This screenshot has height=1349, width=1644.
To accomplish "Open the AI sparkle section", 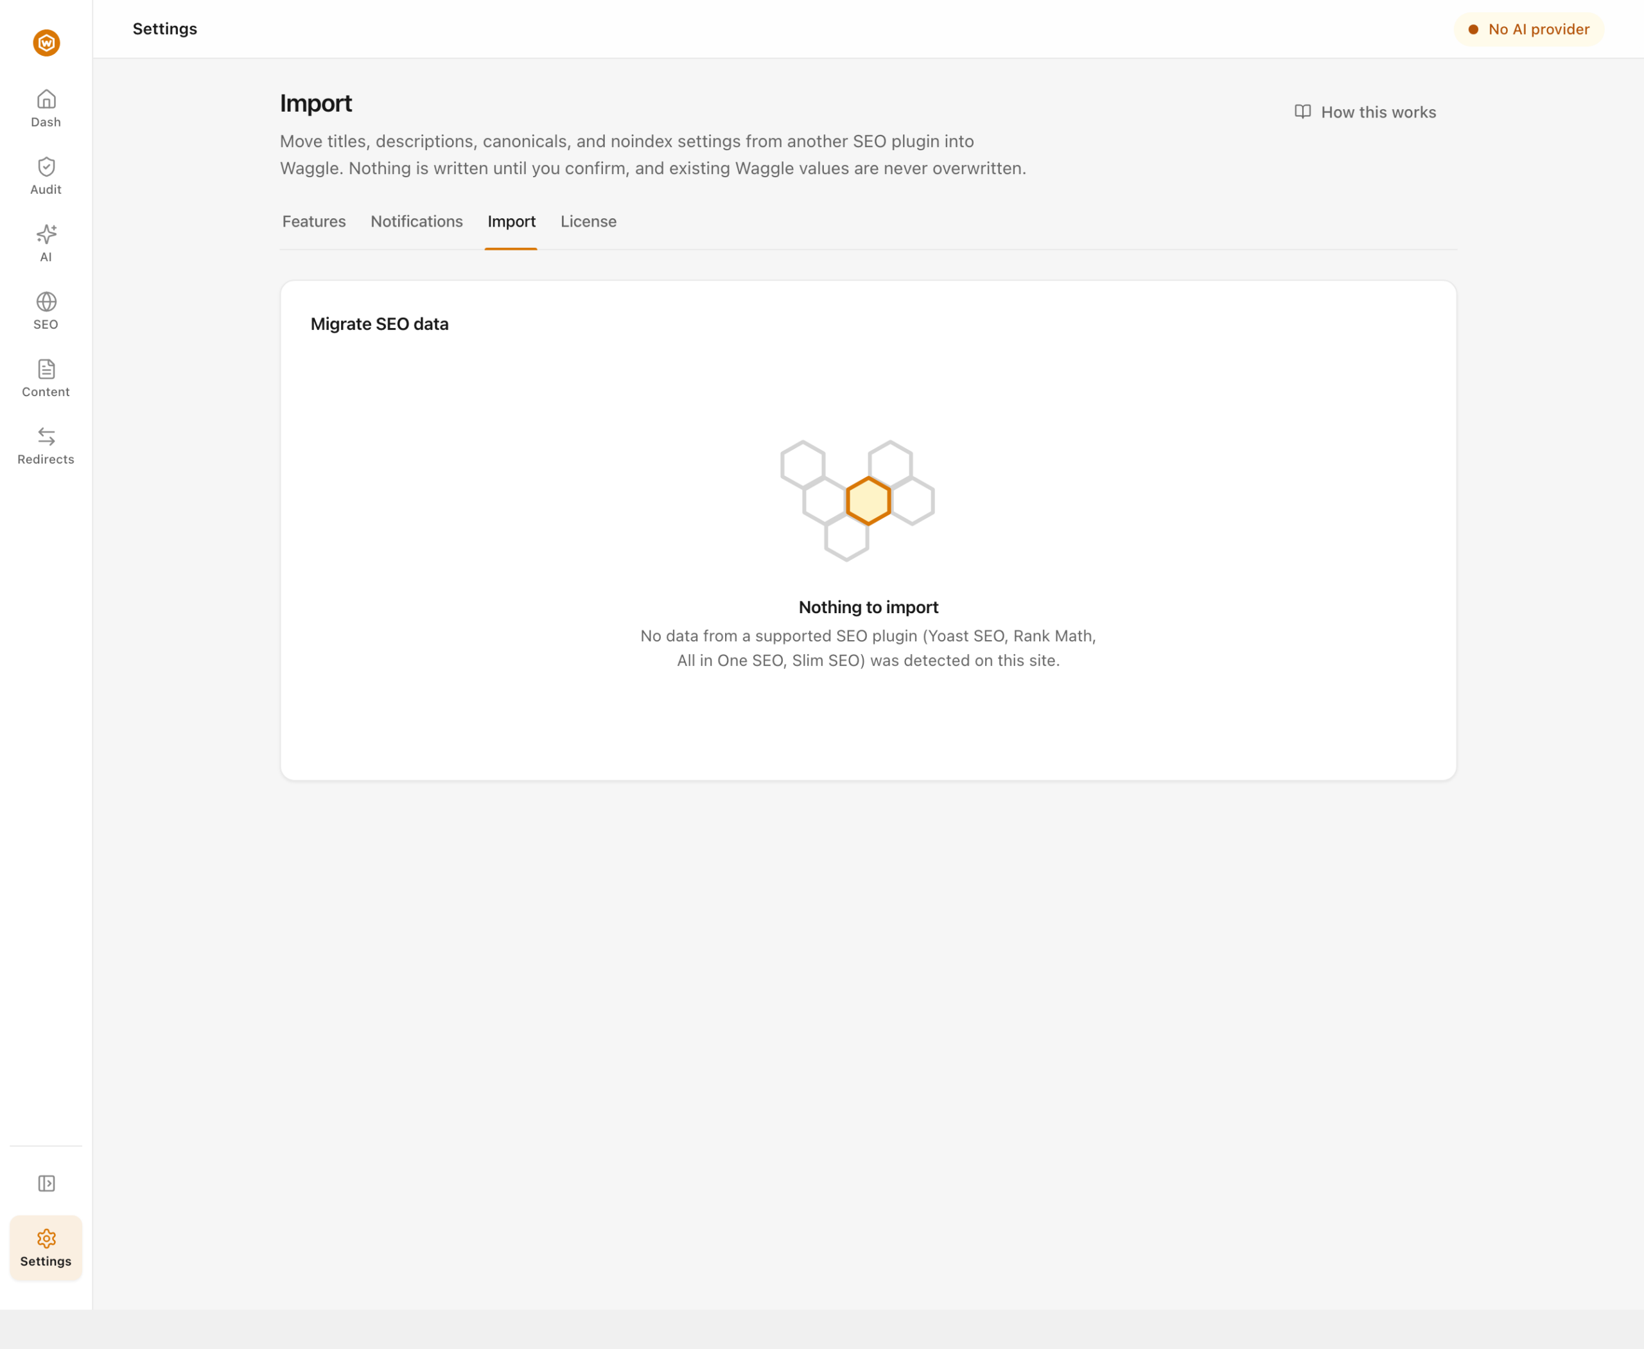I will pyautogui.click(x=46, y=243).
